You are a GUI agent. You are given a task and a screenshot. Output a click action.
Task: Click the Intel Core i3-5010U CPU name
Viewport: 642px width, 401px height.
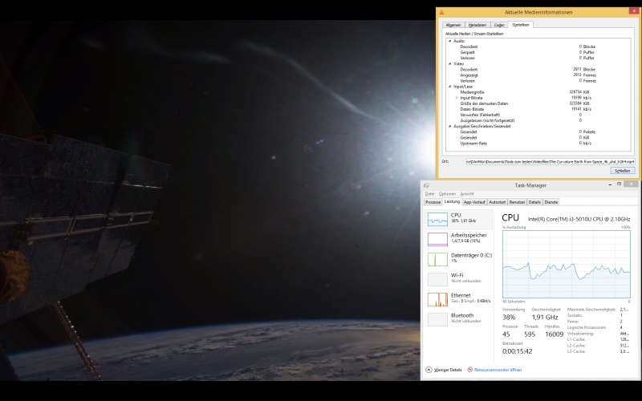tap(579, 219)
